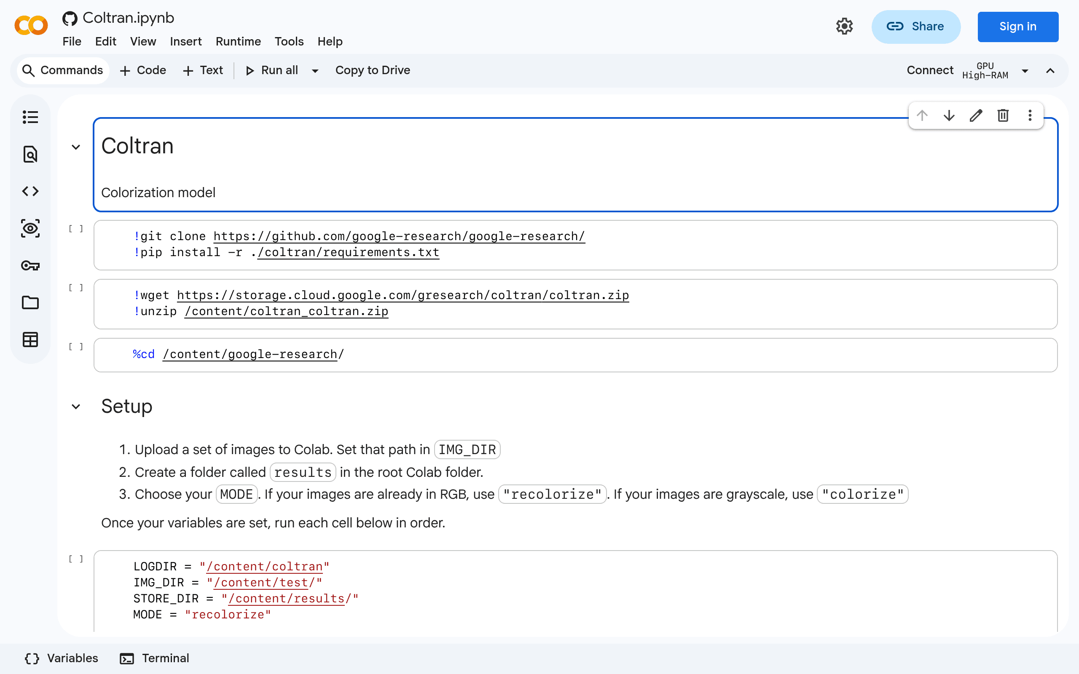The height and width of the screenshot is (674, 1079).
Task: Open the Variables panel
Action: tap(62, 658)
